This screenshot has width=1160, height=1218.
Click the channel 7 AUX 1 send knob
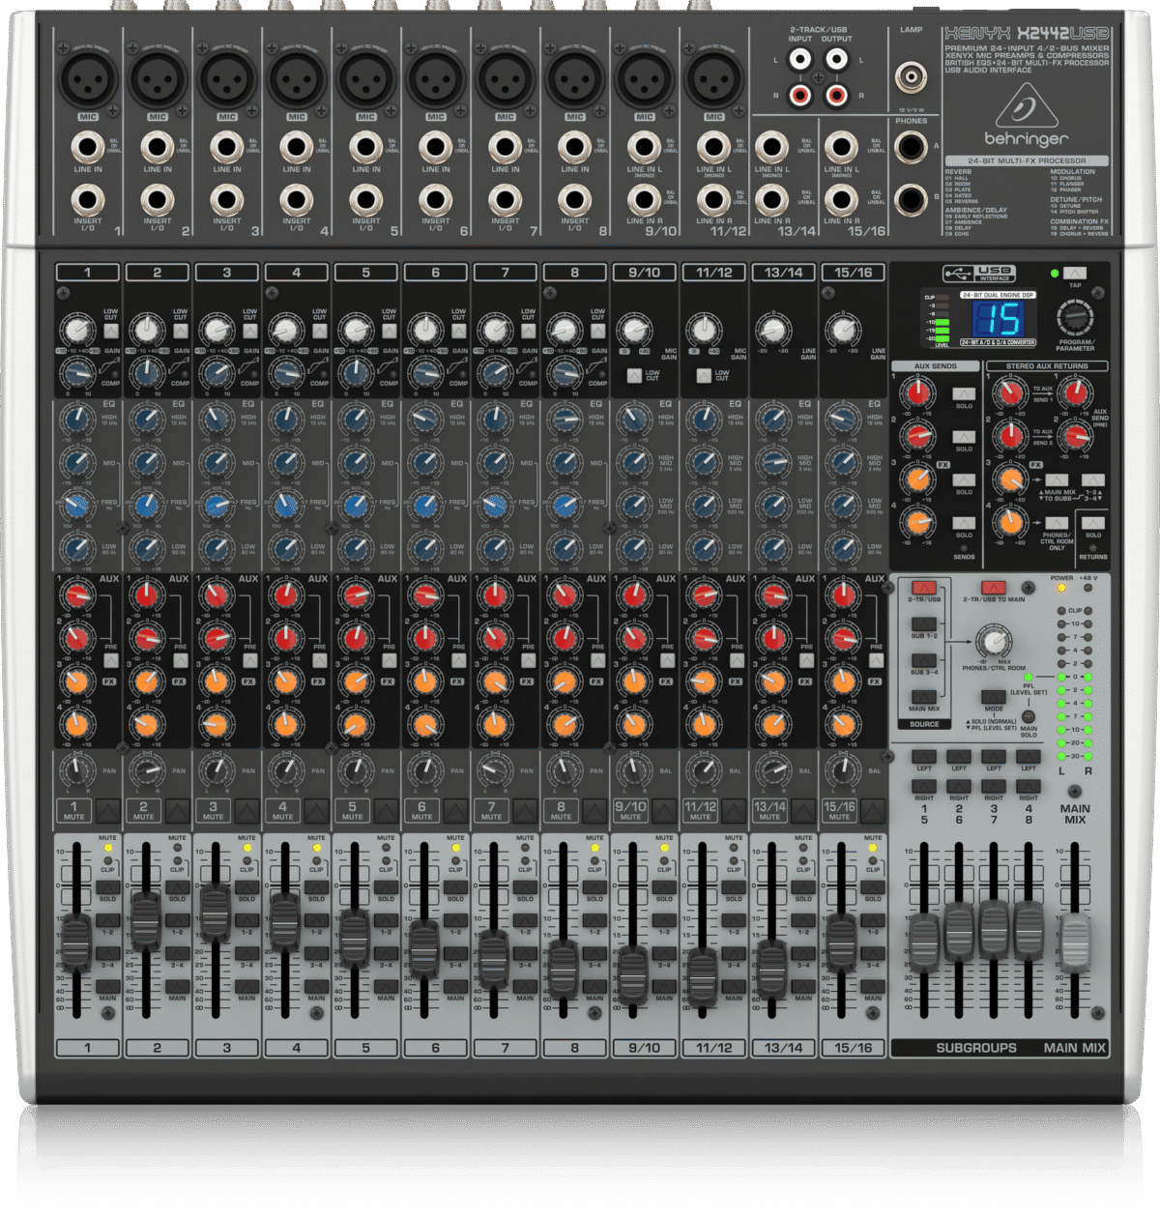[x=493, y=595]
